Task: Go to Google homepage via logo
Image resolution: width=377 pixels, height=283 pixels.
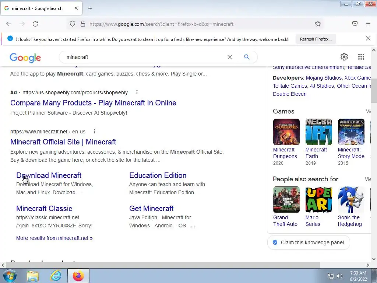Action: 25,58
